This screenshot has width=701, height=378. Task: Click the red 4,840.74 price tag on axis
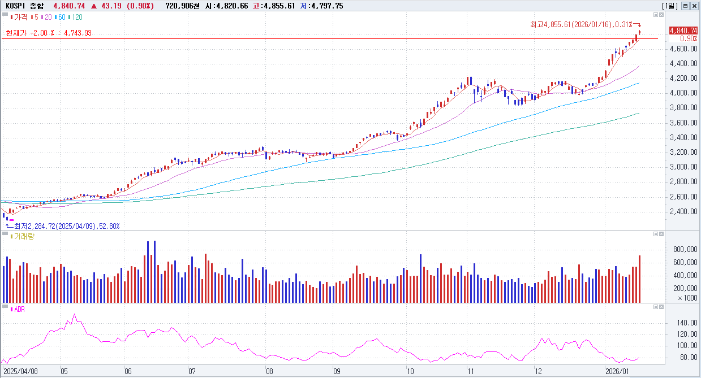[x=683, y=31]
